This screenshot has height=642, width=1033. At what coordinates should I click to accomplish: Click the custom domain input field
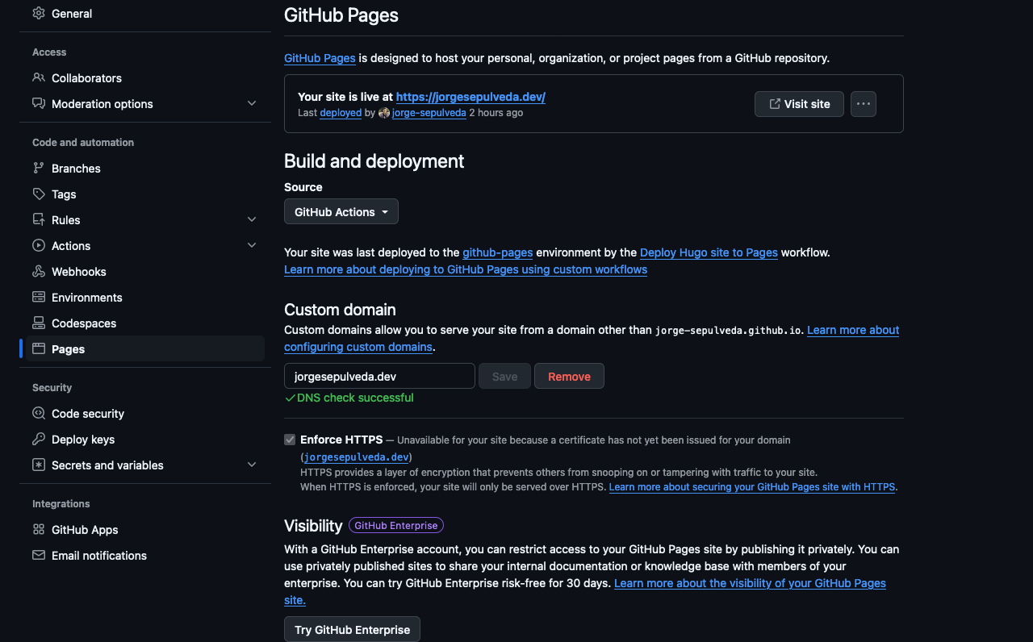coord(379,376)
